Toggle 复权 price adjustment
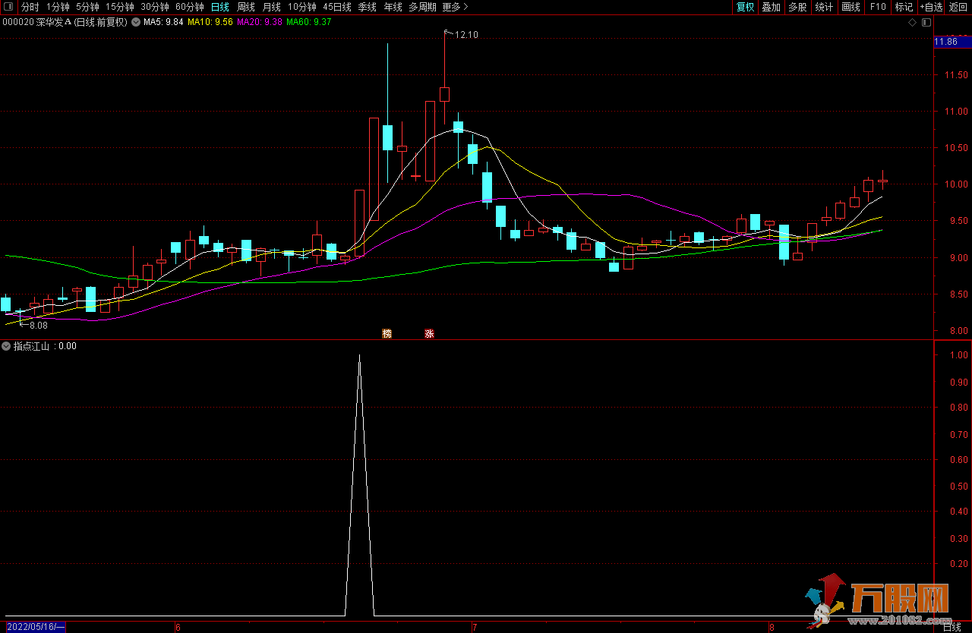Viewport: 972px width, 633px height. pos(745,7)
